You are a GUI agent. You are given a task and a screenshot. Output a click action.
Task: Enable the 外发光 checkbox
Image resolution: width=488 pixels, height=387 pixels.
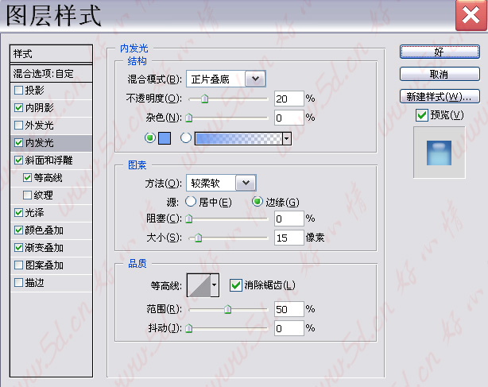pyautogui.click(x=18, y=125)
